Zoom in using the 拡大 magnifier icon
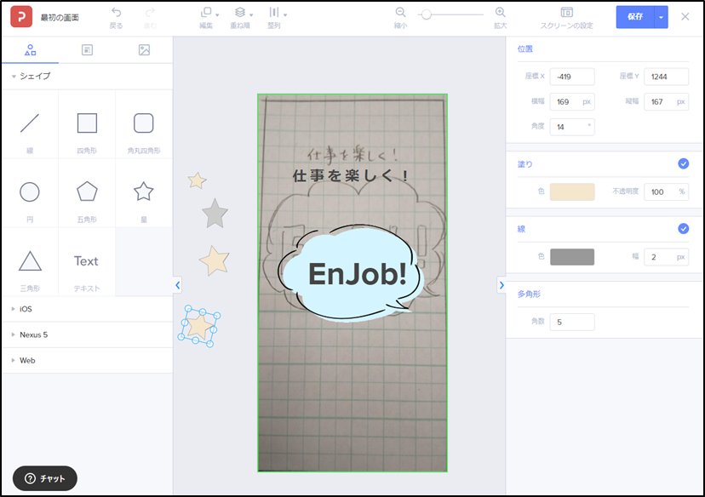 coord(501,17)
